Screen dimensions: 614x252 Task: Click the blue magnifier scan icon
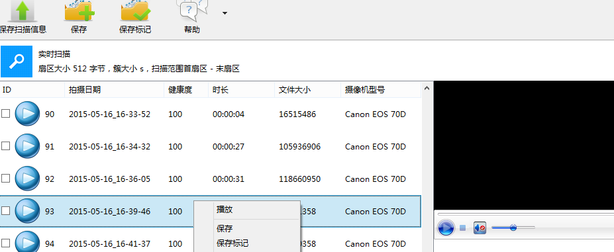coord(17,61)
